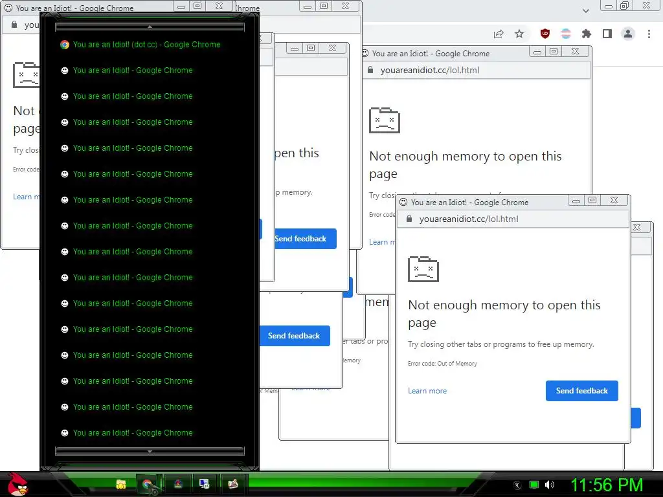Click the green monitor tray icon

click(x=534, y=485)
